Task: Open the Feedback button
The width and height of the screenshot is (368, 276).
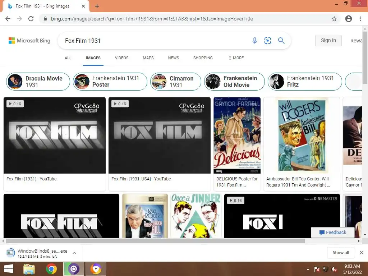Action: (x=333, y=233)
